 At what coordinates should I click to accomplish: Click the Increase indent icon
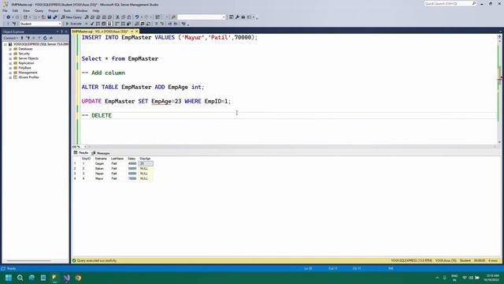[x=176, y=24]
